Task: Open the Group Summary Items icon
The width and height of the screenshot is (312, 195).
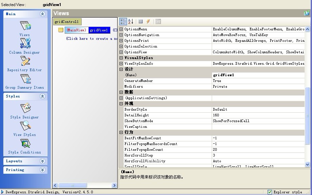Action: pyautogui.click(x=25, y=79)
